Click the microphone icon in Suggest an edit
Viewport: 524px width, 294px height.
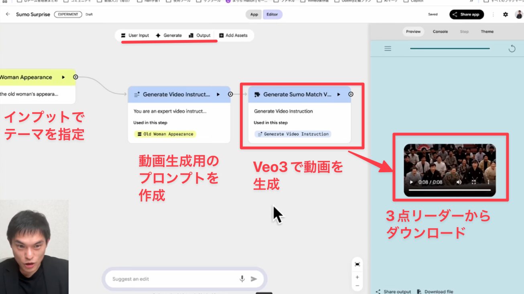tap(242, 279)
